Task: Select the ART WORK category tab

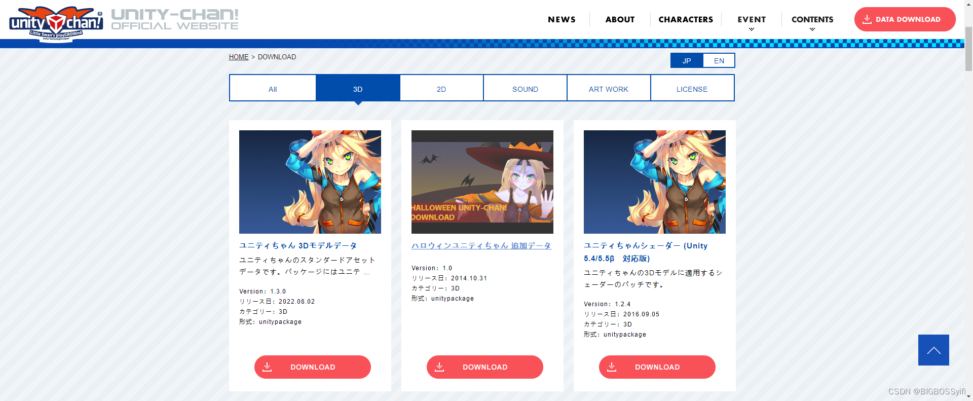Action: pos(609,88)
